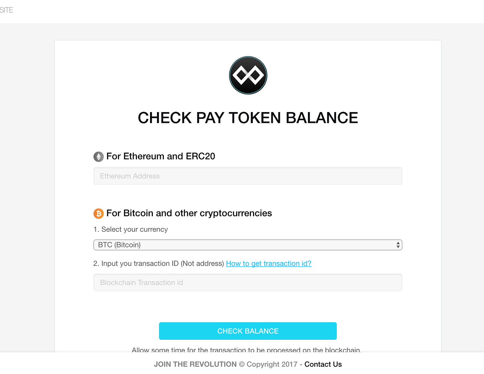
Task: Click the SITE label in the top navigation
Action: click(x=7, y=10)
